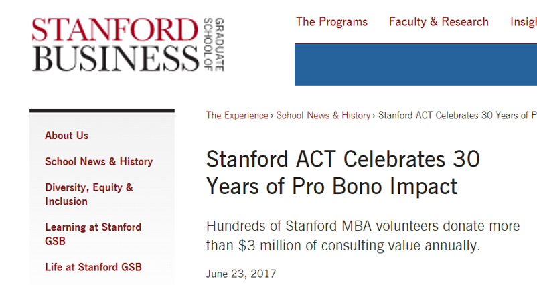Click the black bar atop the sidebar menu

102,111
